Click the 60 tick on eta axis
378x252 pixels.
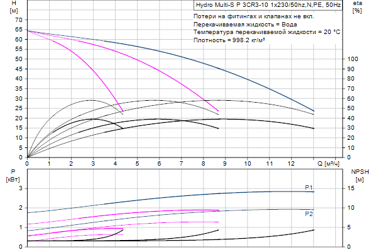pyautogui.click(x=352, y=98)
